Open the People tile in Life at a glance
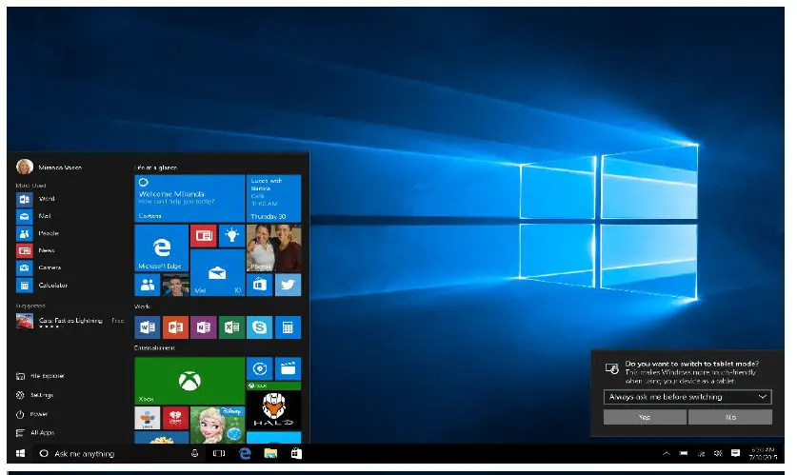This screenshot has width=797, height=475. (x=148, y=285)
